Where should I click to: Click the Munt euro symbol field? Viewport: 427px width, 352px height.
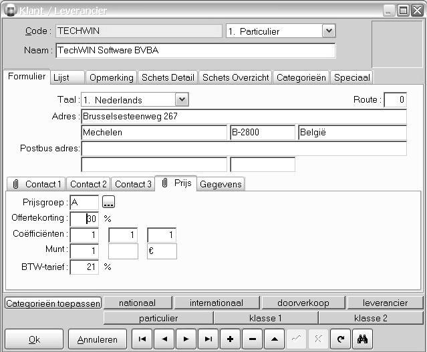point(162,251)
